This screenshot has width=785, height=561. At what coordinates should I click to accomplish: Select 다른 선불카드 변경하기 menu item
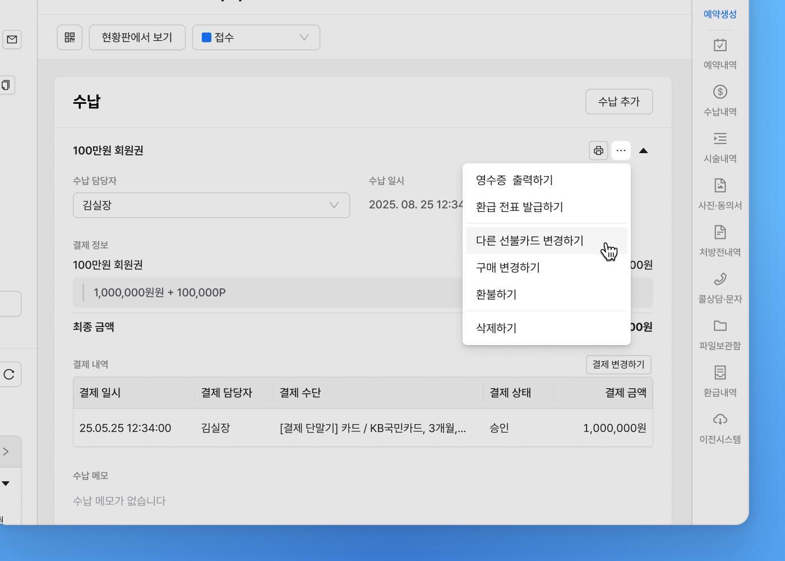[x=529, y=241]
